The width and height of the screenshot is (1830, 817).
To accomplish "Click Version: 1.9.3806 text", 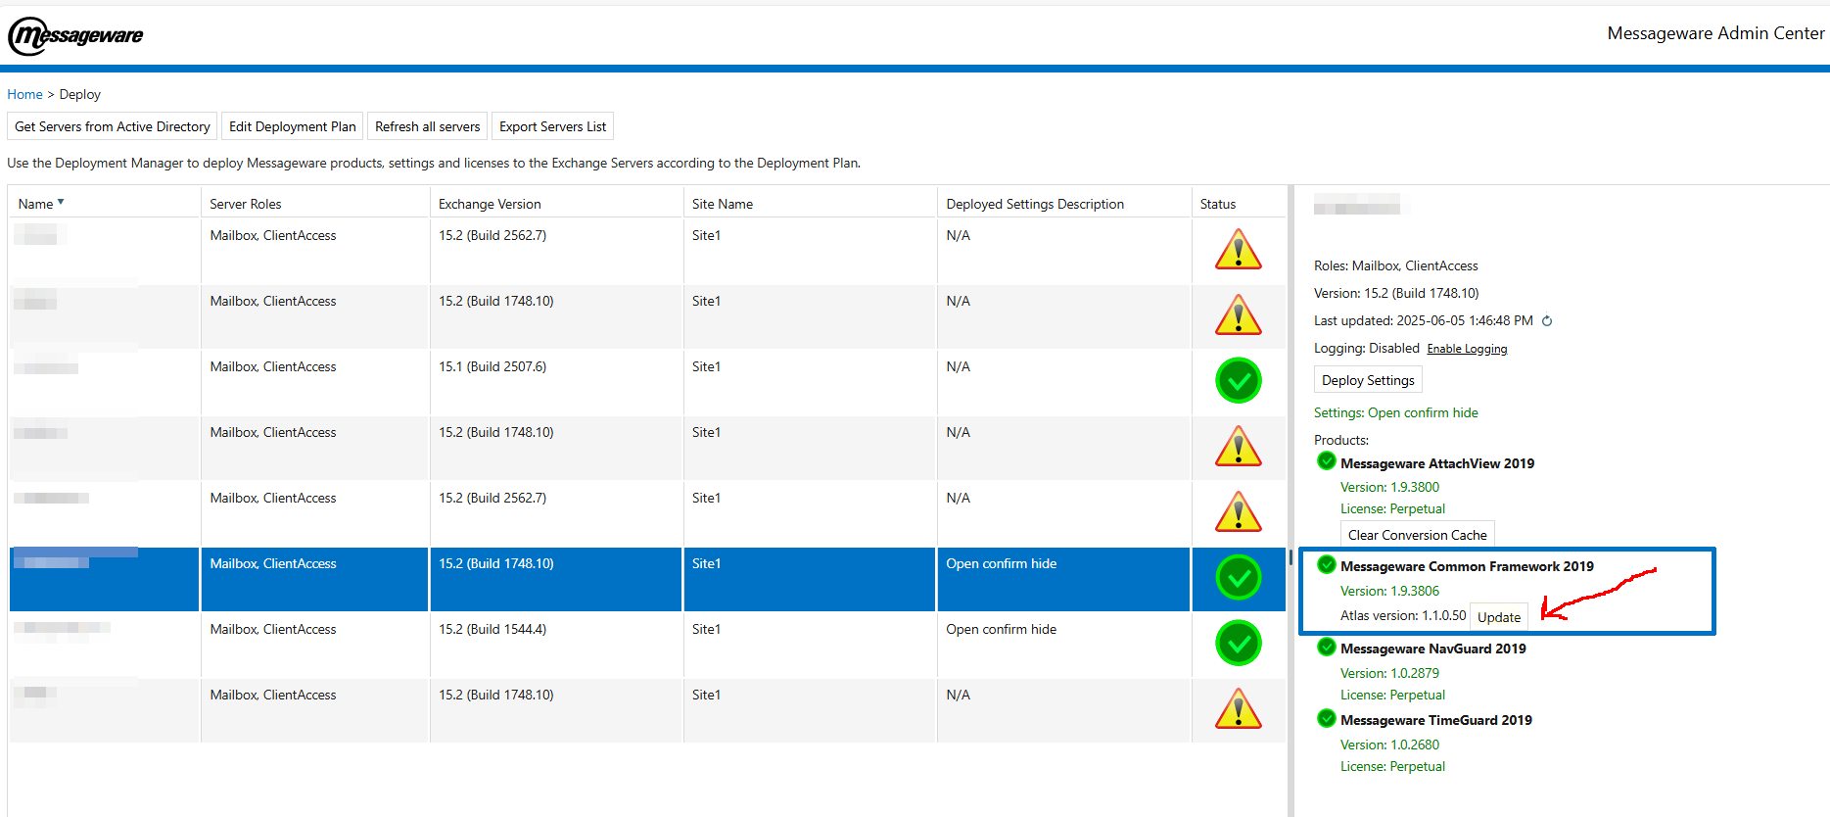I will click(x=1389, y=591).
